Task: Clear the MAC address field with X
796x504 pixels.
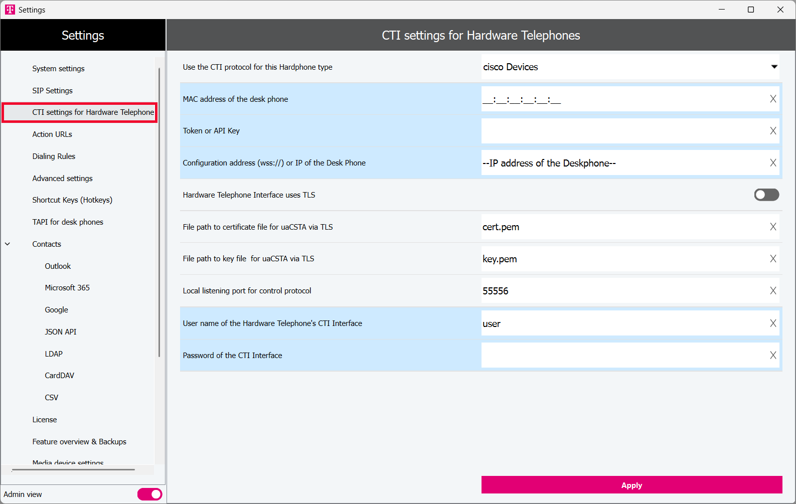Action: click(x=773, y=99)
